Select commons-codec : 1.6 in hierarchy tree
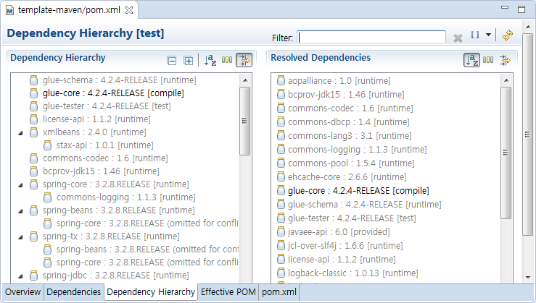Screen dimensions: 536x303 [x=105, y=158]
